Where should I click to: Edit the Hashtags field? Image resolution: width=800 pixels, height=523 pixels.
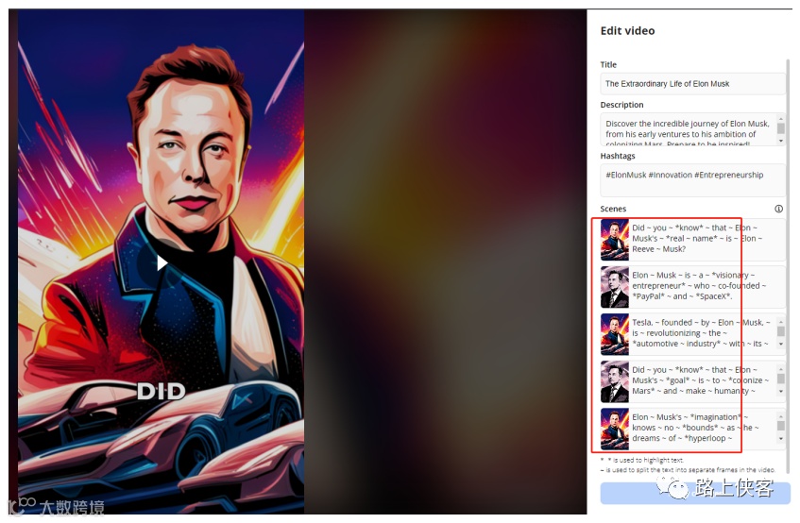coord(692,180)
